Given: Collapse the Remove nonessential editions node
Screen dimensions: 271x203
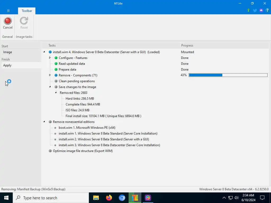Looking at the screenshot, I should [44, 122].
